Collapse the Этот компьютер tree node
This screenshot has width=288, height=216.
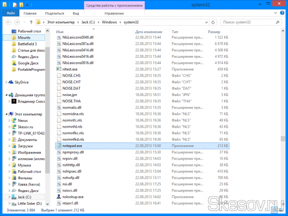pyautogui.click(x=5, y=115)
